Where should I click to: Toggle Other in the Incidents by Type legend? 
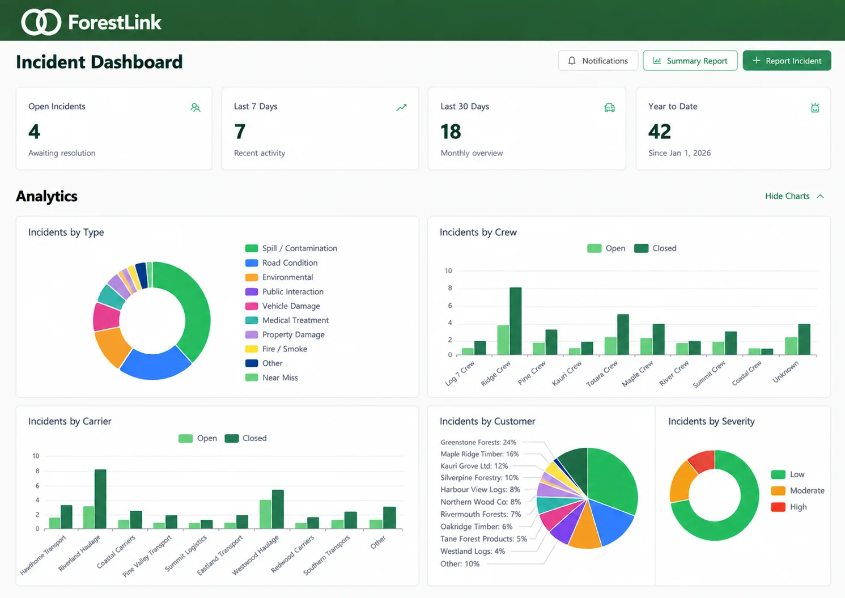click(264, 363)
